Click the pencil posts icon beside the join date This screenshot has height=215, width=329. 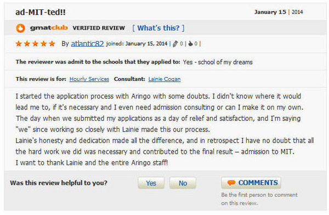pos(175,44)
